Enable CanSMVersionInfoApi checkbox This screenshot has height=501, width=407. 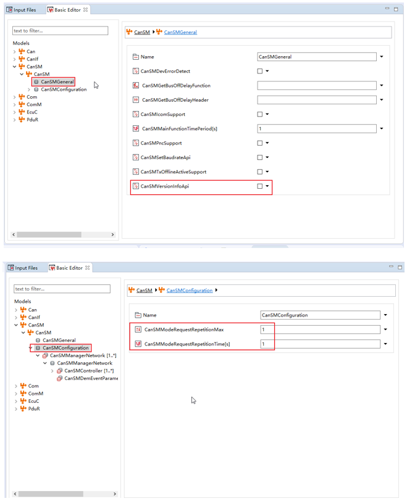pyautogui.click(x=260, y=186)
